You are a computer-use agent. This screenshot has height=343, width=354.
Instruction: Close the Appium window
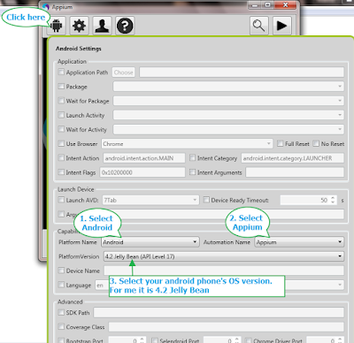click(x=285, y=5)
